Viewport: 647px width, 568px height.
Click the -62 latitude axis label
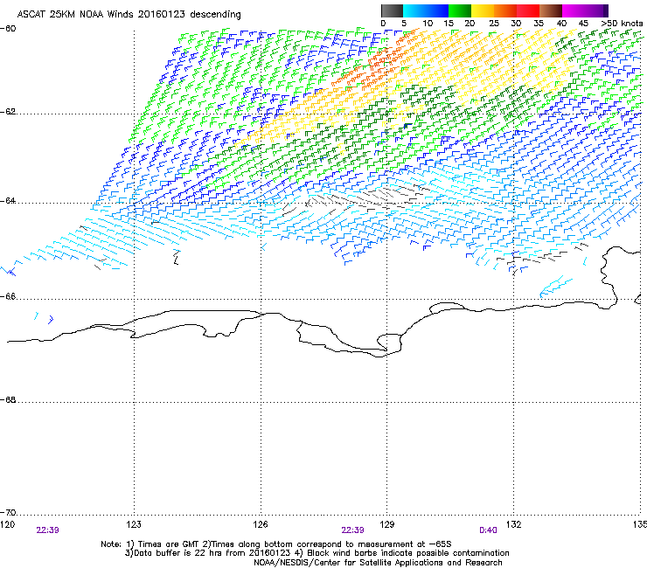(x=8, y=112)
